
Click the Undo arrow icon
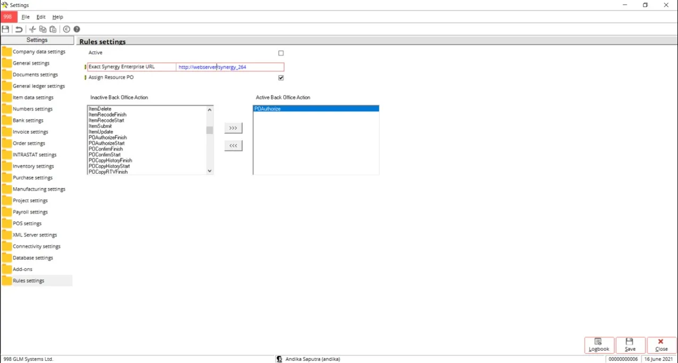19,29
